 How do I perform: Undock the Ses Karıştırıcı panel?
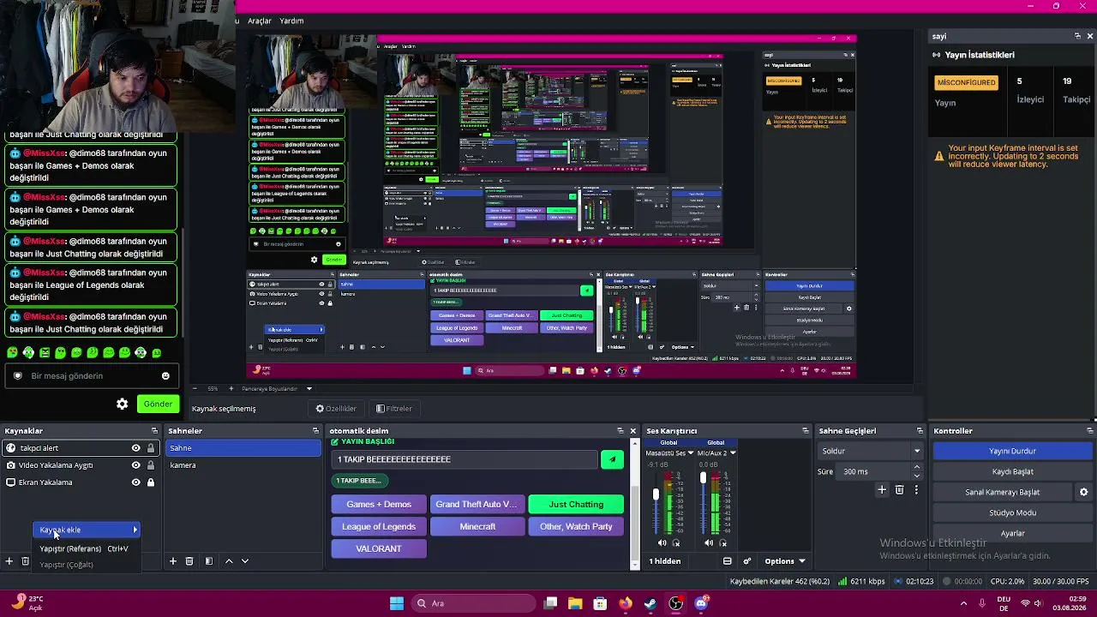[806, 431]
